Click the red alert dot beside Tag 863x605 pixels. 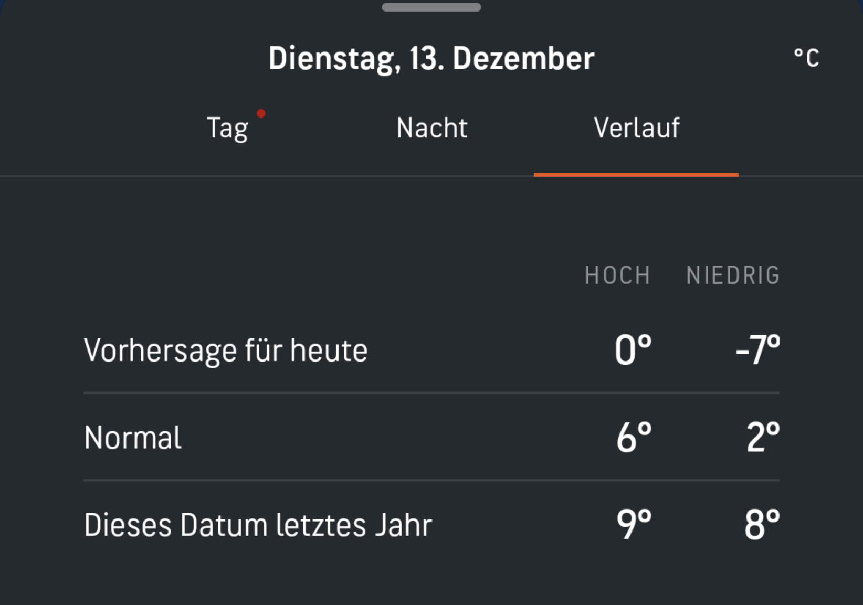coord(261,113)
